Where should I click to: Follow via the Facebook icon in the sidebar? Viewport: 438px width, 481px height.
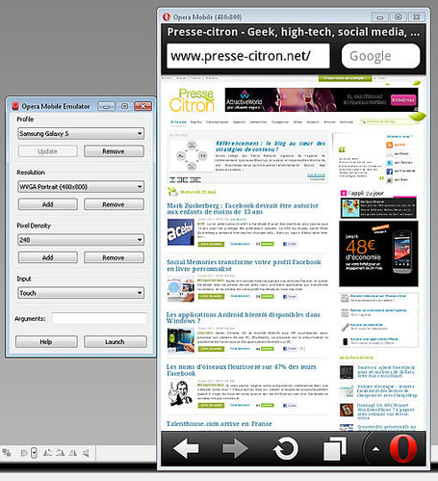coord(389,172)
